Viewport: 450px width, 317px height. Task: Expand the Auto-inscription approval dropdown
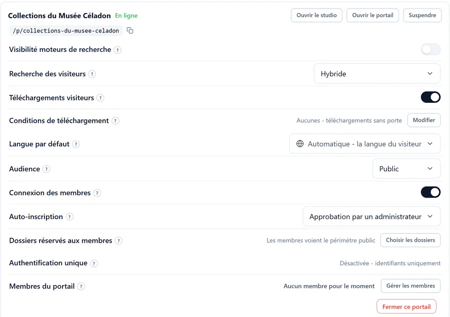371,216
